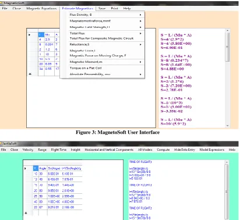This screenshot has height=220, width=240.
Task: Open Horizontal and Vertical Components menu
Action: point(109,150)
